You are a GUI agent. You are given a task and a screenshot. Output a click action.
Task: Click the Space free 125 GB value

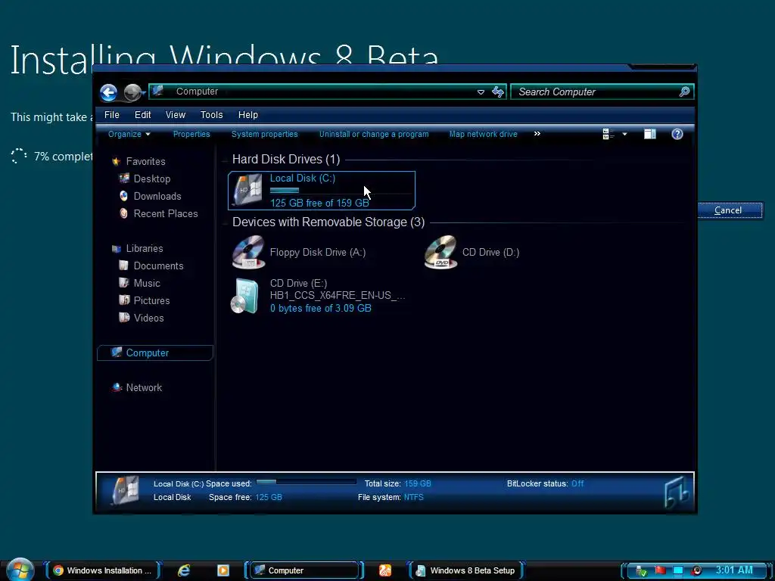click(x=269, y=497)
